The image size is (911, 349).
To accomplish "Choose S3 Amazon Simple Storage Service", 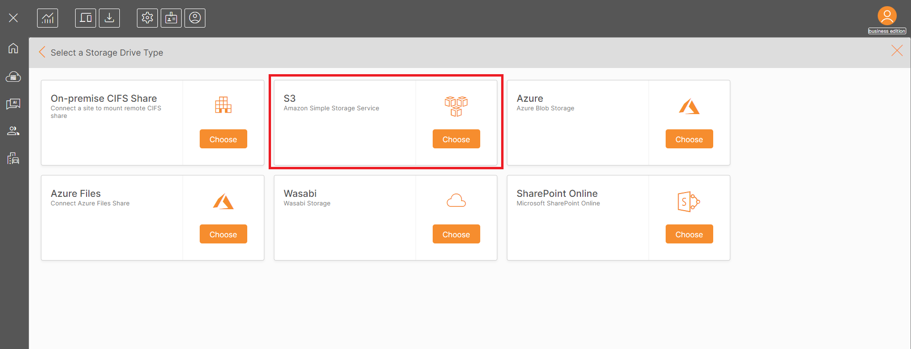I will coord(456,139).
